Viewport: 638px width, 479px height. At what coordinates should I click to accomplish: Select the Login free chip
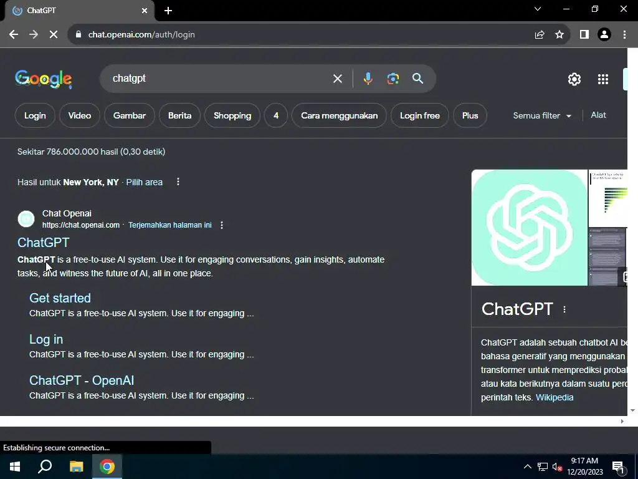point(420,115)
